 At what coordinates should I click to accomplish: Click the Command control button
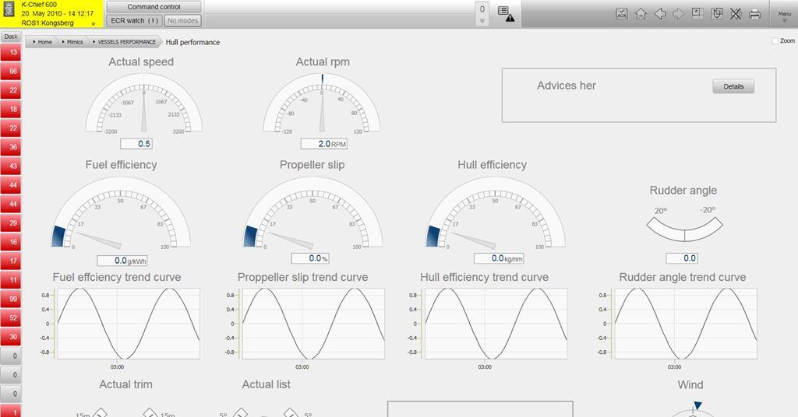point(154,7)
